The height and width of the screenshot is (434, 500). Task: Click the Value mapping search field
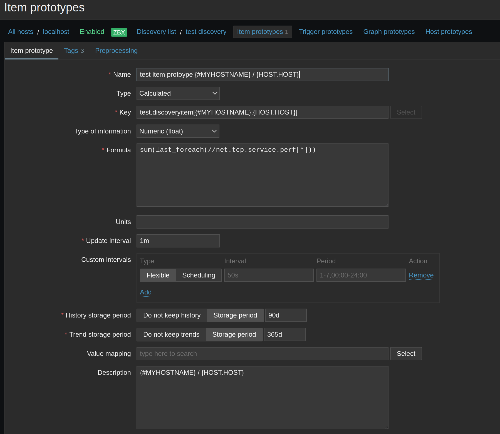(x=263, y=354)
